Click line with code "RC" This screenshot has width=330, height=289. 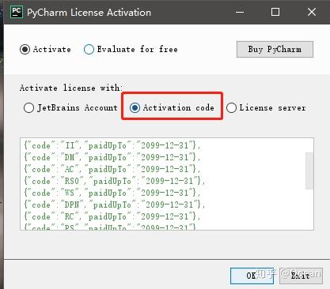click(112, 216)
